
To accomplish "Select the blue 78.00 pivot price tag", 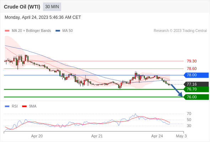I will 196,75.
